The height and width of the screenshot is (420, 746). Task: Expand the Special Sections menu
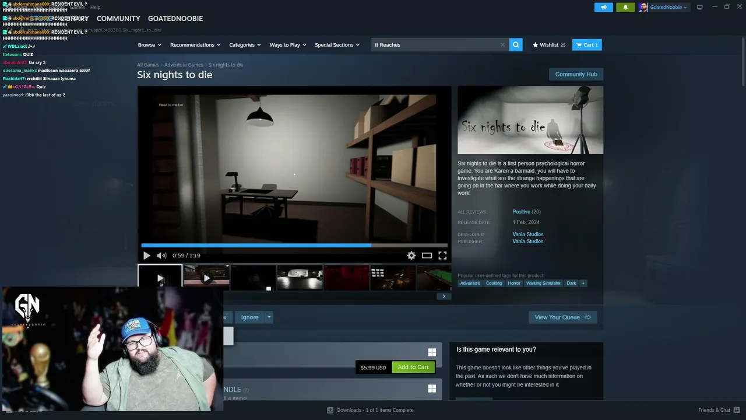[337, 45]
